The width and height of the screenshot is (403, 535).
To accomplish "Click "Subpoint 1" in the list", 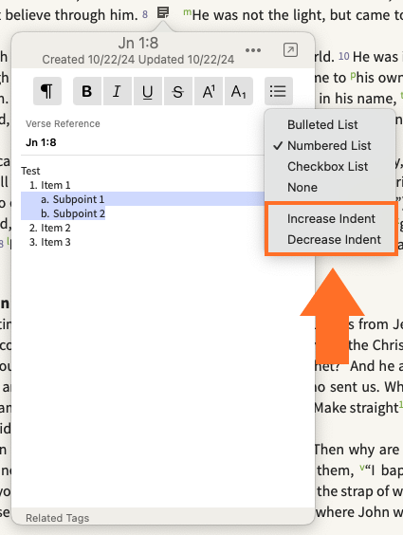I will click(79, 199).
